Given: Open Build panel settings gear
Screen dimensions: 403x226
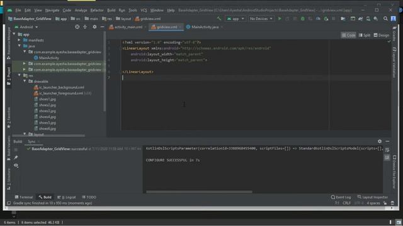Looking at the screenshot, I should pyautogui.click(x=380, y=141).
